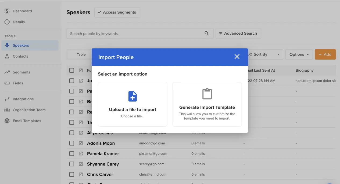Open Integrations in sidebar
The height and width of the screenshot is (184, 340).
click(23, 99)
